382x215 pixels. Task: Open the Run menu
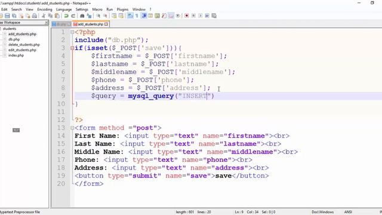110,10
